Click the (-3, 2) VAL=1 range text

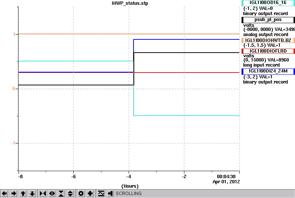click(258, 77)
